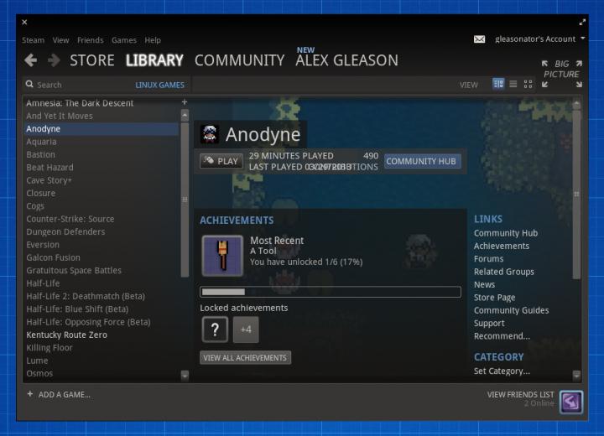
Task: Open the Achievements link
Action: point(502,246)
